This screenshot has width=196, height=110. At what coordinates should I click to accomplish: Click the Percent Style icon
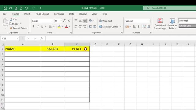pyautogui.click(x=134, y=27)
